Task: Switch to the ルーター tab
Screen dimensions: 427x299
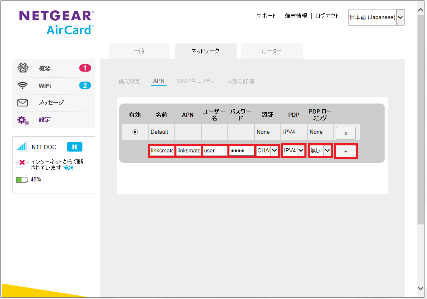Action: point(272,51)
